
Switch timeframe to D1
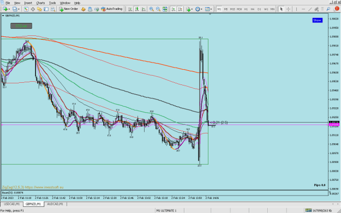(259, 9)
